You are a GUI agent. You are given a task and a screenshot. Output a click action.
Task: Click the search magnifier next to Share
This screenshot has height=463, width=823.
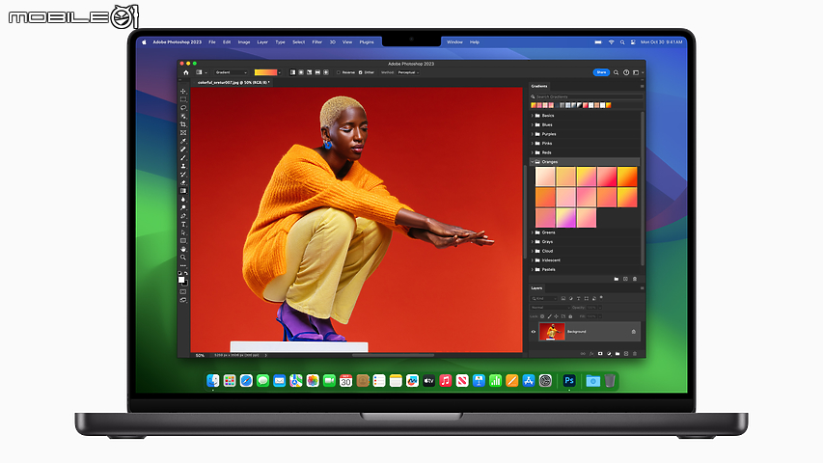pyautogui.click(x=617, y=72)
